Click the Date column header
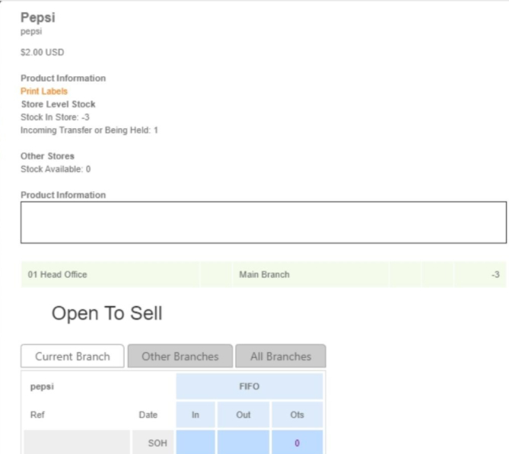Viewport: 509px width, 454px height. 148,415
